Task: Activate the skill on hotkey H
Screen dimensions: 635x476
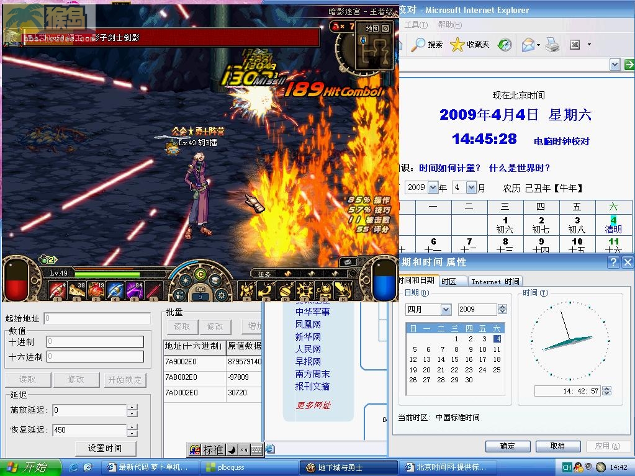Action: click(344, 290)
